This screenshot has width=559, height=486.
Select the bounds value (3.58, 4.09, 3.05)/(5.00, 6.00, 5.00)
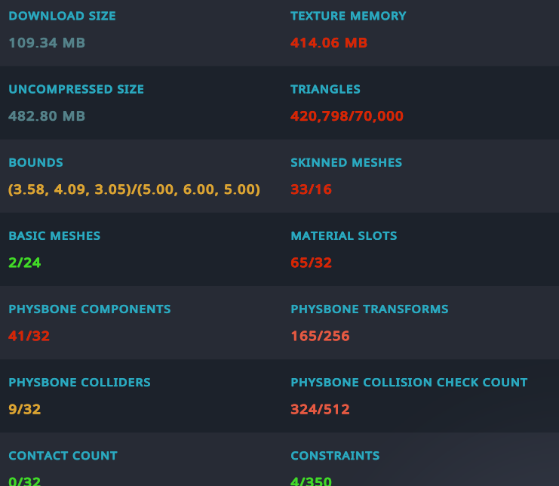click(134, 189)
